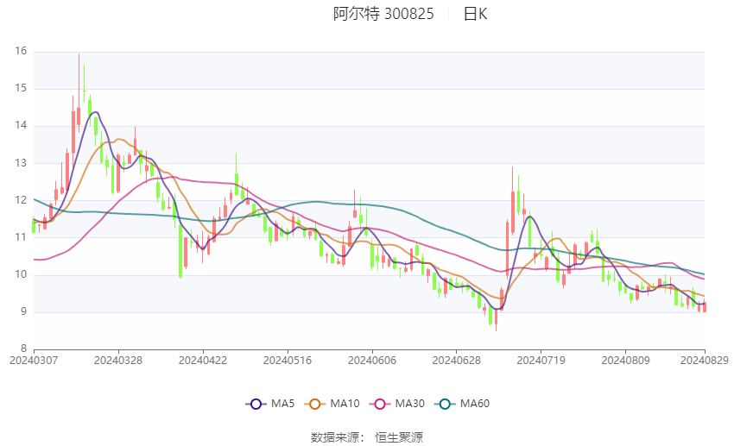Hide the MA30 moving average line
This screenshot has width=734, height=446.
(380, 404)
